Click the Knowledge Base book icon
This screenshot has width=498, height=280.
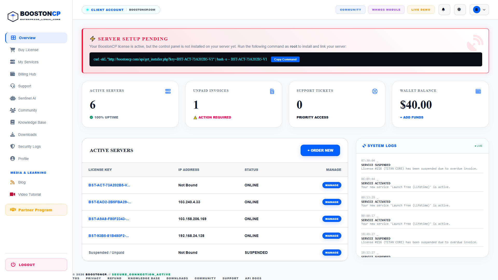pyautogui.click(x=12, y=122)
